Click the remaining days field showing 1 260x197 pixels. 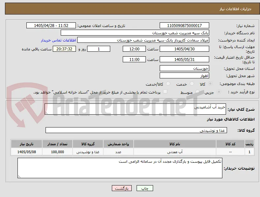click(x=99, y=49)
